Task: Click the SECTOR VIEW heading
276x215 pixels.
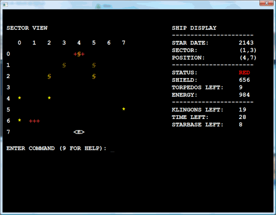Action: click(27, 28)
